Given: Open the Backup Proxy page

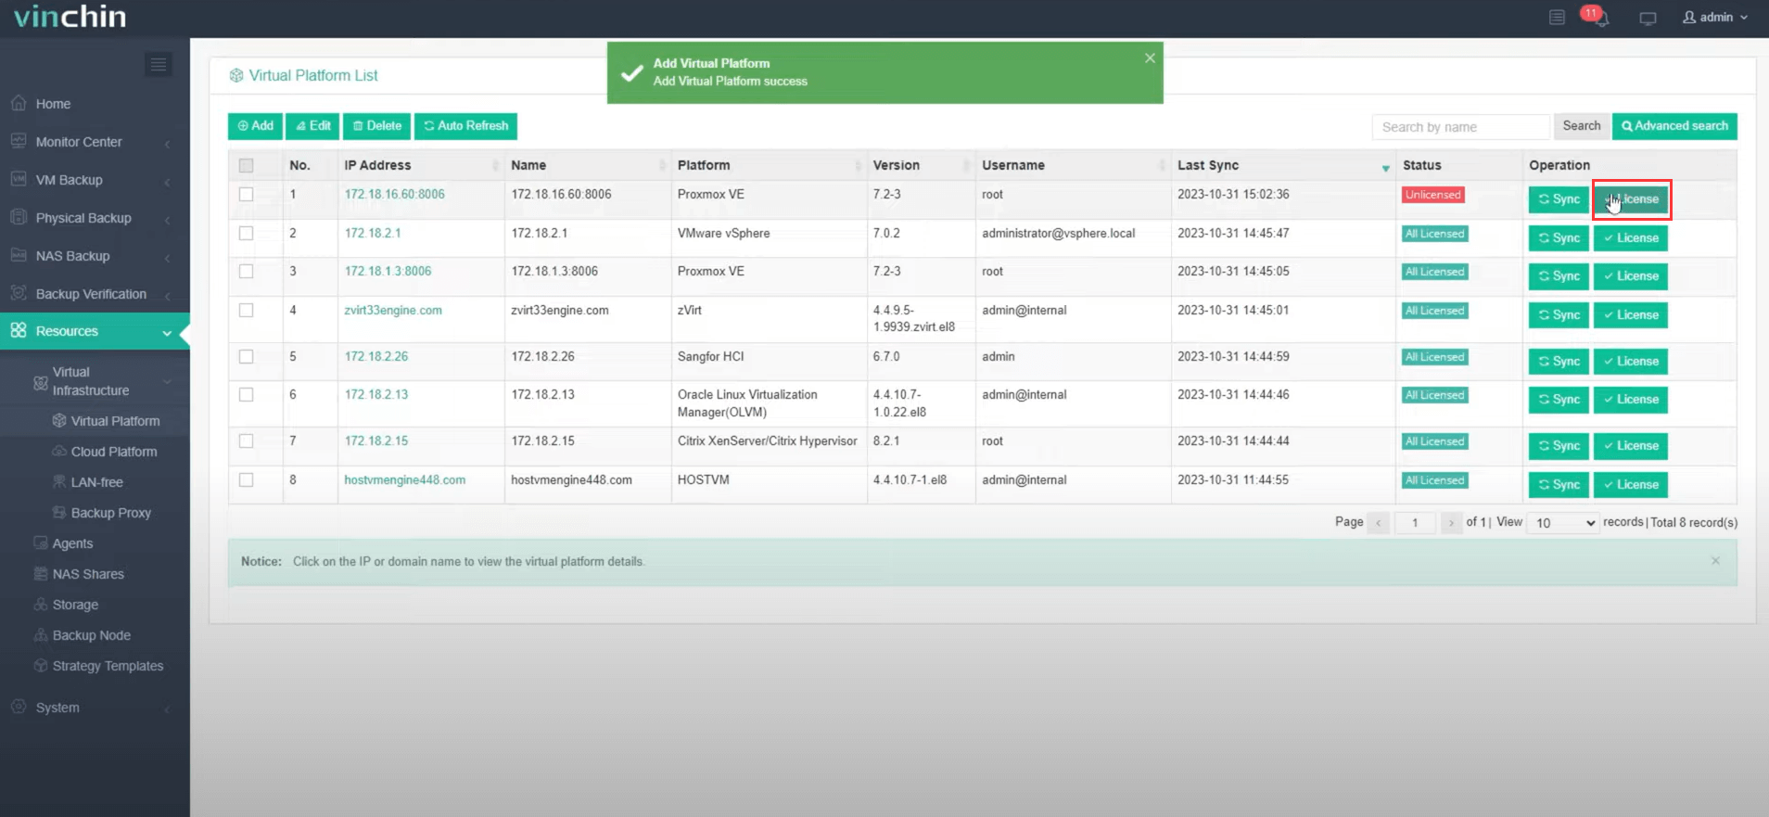Looking at the screenshot, I should click(110, 513).
